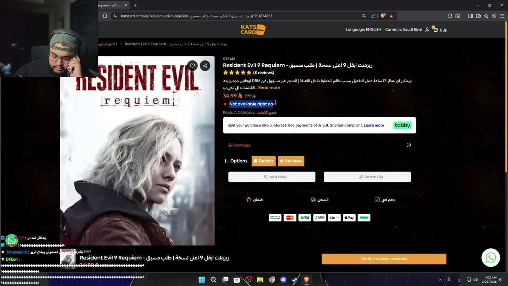Image resolution: width=508 pixels, height=286 pixels.
Task: Open Task View from the taskbar
Action: click(x=225, y=280)
